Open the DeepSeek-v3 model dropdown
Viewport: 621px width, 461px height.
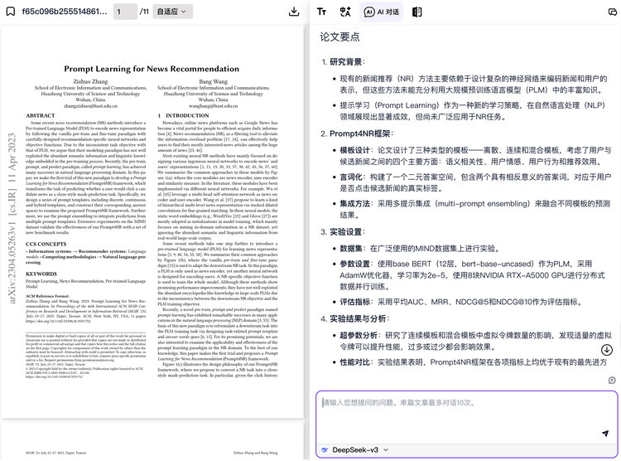pyautogui.click(x=360, y=450)
